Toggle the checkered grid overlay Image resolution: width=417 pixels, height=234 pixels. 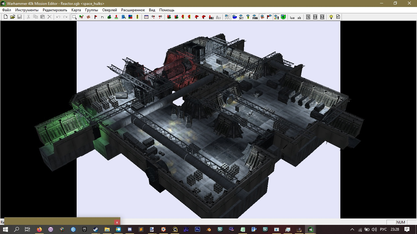click(227, 17)
